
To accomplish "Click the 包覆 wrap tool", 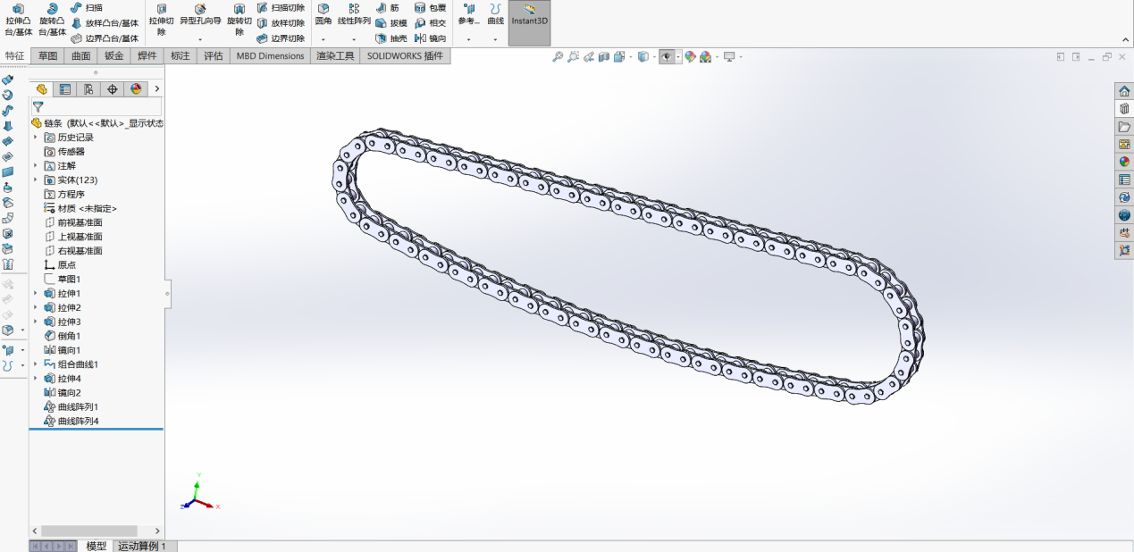I will [430, 8].
